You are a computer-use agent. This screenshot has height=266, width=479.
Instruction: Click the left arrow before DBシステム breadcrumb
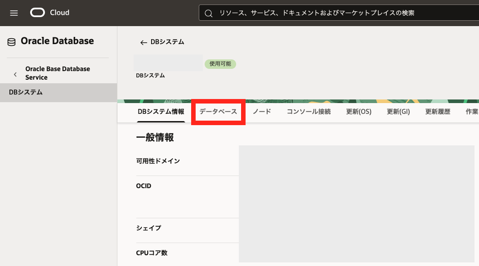[143, 42]
